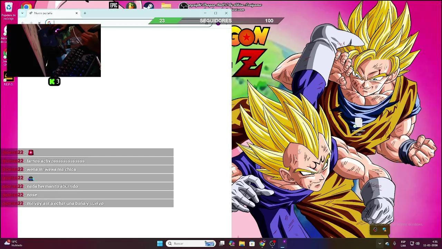Close the Chrome window
Viewport: 442px width, 249px height.
(226, 13)
